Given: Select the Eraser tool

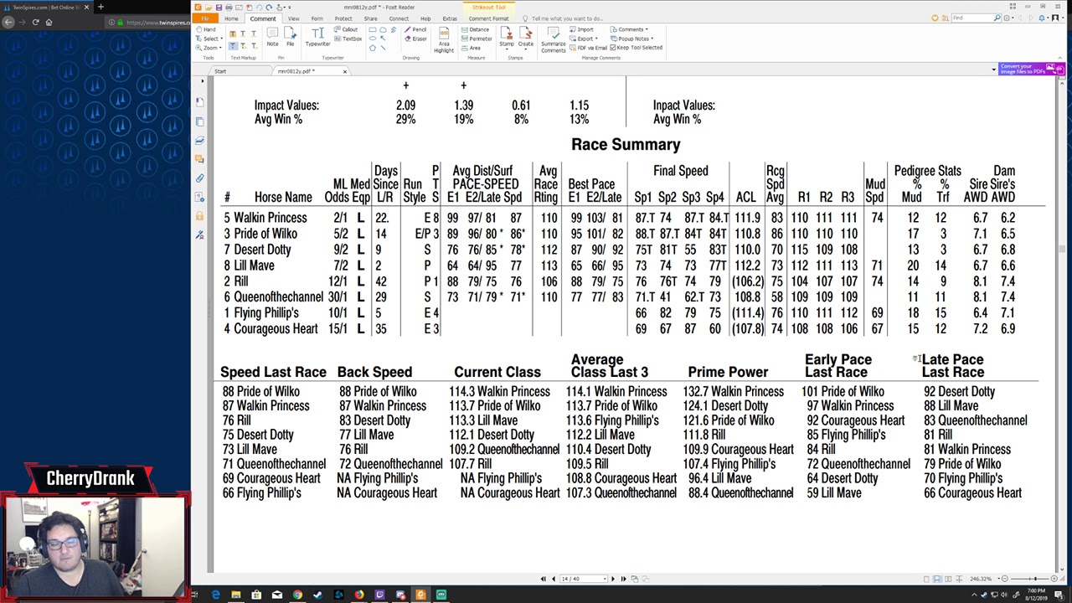Looking at the screenshot, I should tap(415, 39).
